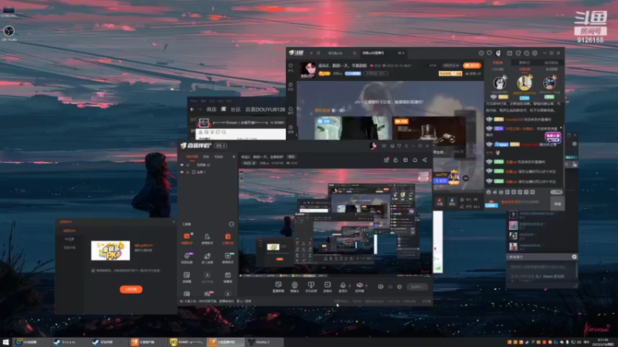The image size is (618, 347).
Task: Close the gift promo popup in chat
Action: [562, 127]
